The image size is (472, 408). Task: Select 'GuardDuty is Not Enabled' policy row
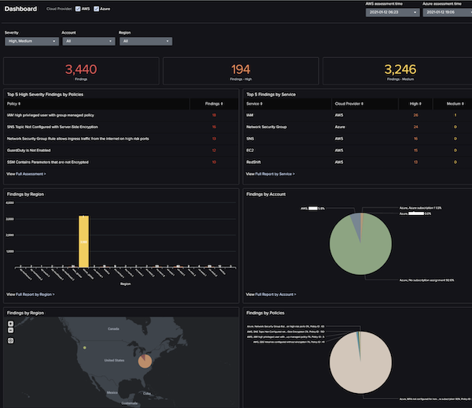pyautogui.click(x=121, y=150)
